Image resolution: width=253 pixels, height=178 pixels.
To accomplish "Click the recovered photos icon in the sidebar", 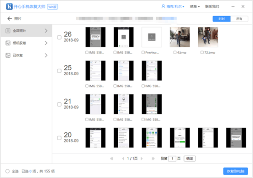I will pyautogui.click(x=8, y=55).
